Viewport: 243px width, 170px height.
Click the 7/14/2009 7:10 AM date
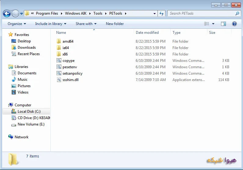tap(151, 80)
